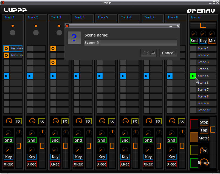Click the orange dial beside Track 1's FX

pos(9,121)
